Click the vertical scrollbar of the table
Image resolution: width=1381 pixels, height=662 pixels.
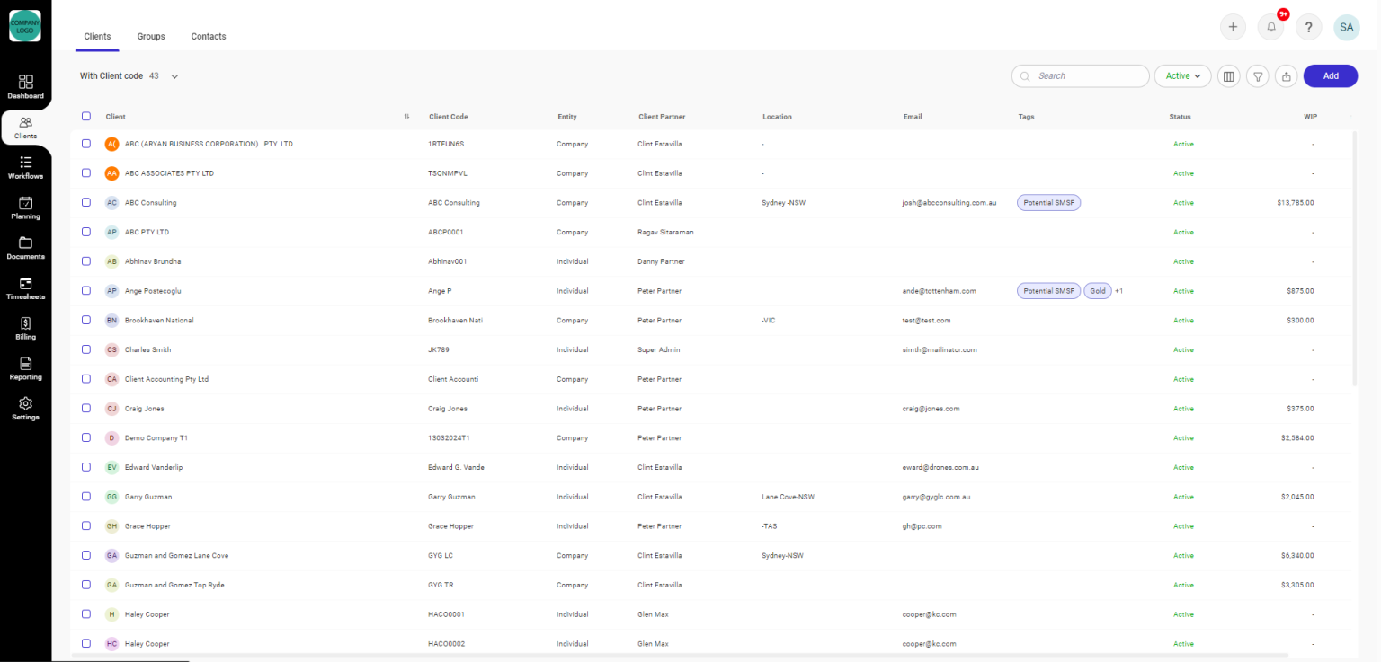click(x=1355, y=258)
